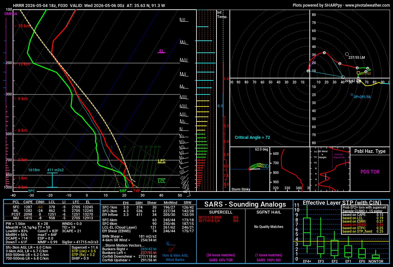Click the 68F surface dewpoint value
Image resolution: width=393 pixels, height=267 pixels.
click(x=123, y=191)
